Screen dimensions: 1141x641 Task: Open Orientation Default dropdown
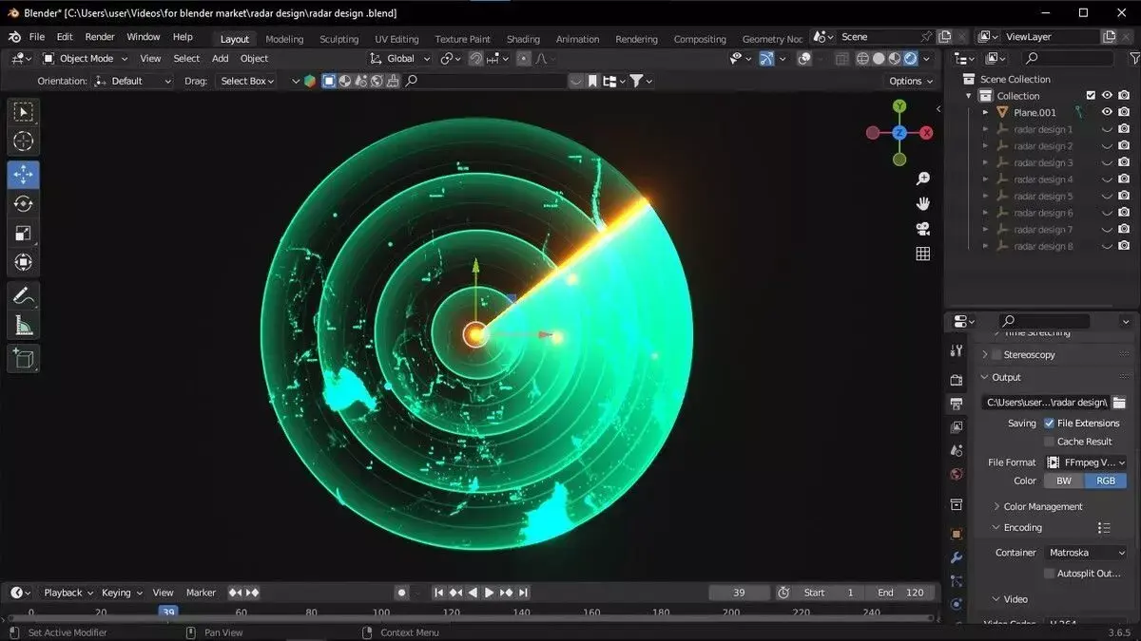coord(134,82)
